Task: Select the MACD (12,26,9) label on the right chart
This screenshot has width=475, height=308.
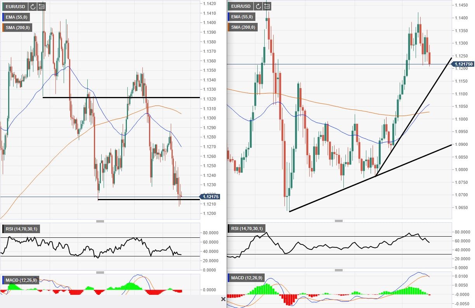Action: (246, 278)
